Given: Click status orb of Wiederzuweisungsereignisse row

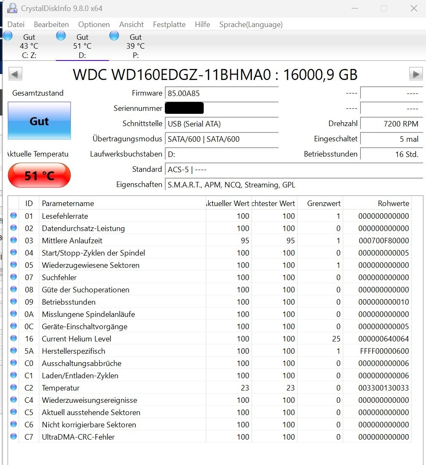Looking at the screenshot, I should tap(14, 399).
